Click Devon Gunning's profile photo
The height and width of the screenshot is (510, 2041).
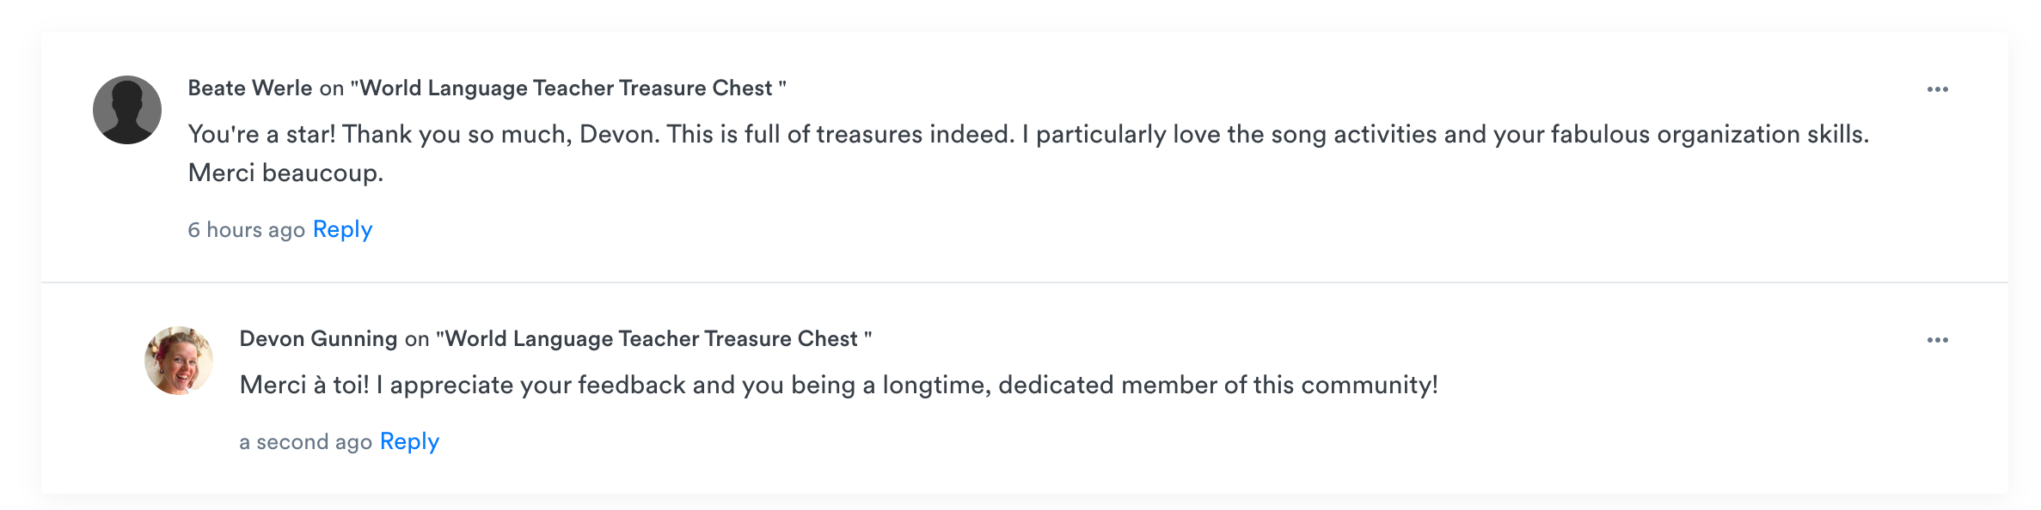click(x=179, y=361)
